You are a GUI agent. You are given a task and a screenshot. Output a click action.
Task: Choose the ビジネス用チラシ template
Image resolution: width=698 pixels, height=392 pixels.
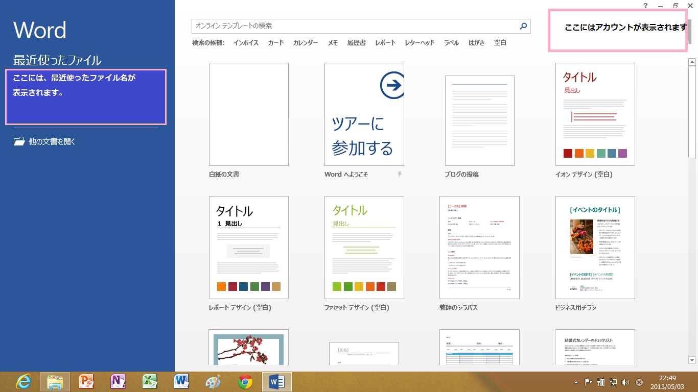[595, 248]
